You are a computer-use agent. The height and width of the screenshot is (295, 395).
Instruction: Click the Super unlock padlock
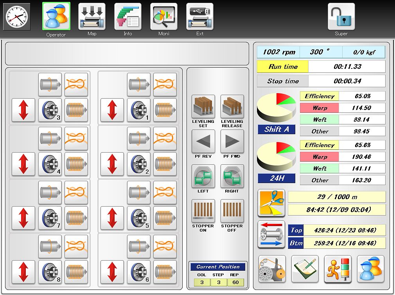(341, 16)
